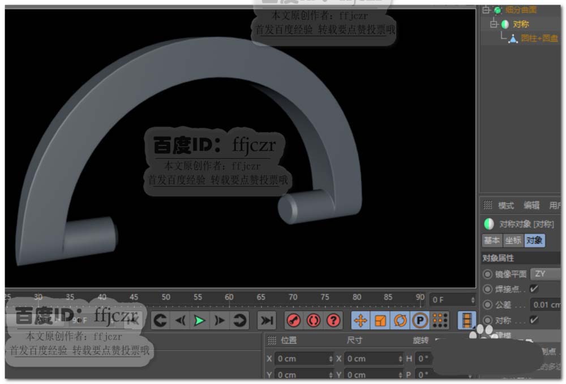Select the 对称 object in hierarchy
The image size is (566, 384).
pos(521,24)
